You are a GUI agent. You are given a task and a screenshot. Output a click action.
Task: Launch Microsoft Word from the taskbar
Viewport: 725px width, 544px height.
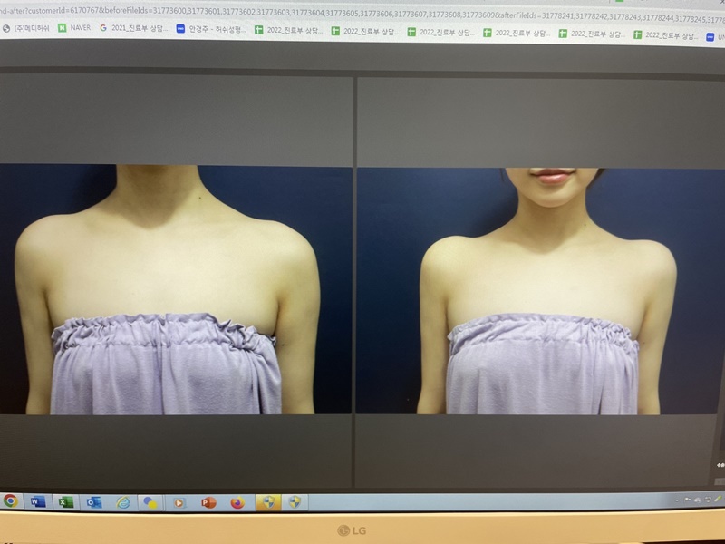pos(37,501)
